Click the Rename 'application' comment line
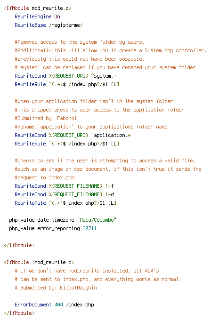The image size is (211, 321). coord(92,127)
